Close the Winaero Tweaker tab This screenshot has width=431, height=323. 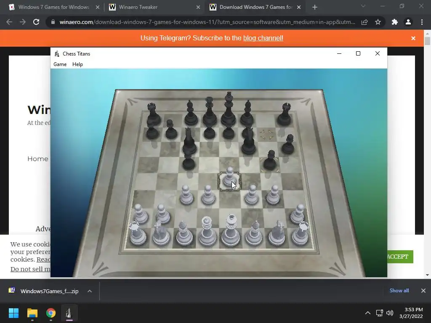tap(198, 8)
